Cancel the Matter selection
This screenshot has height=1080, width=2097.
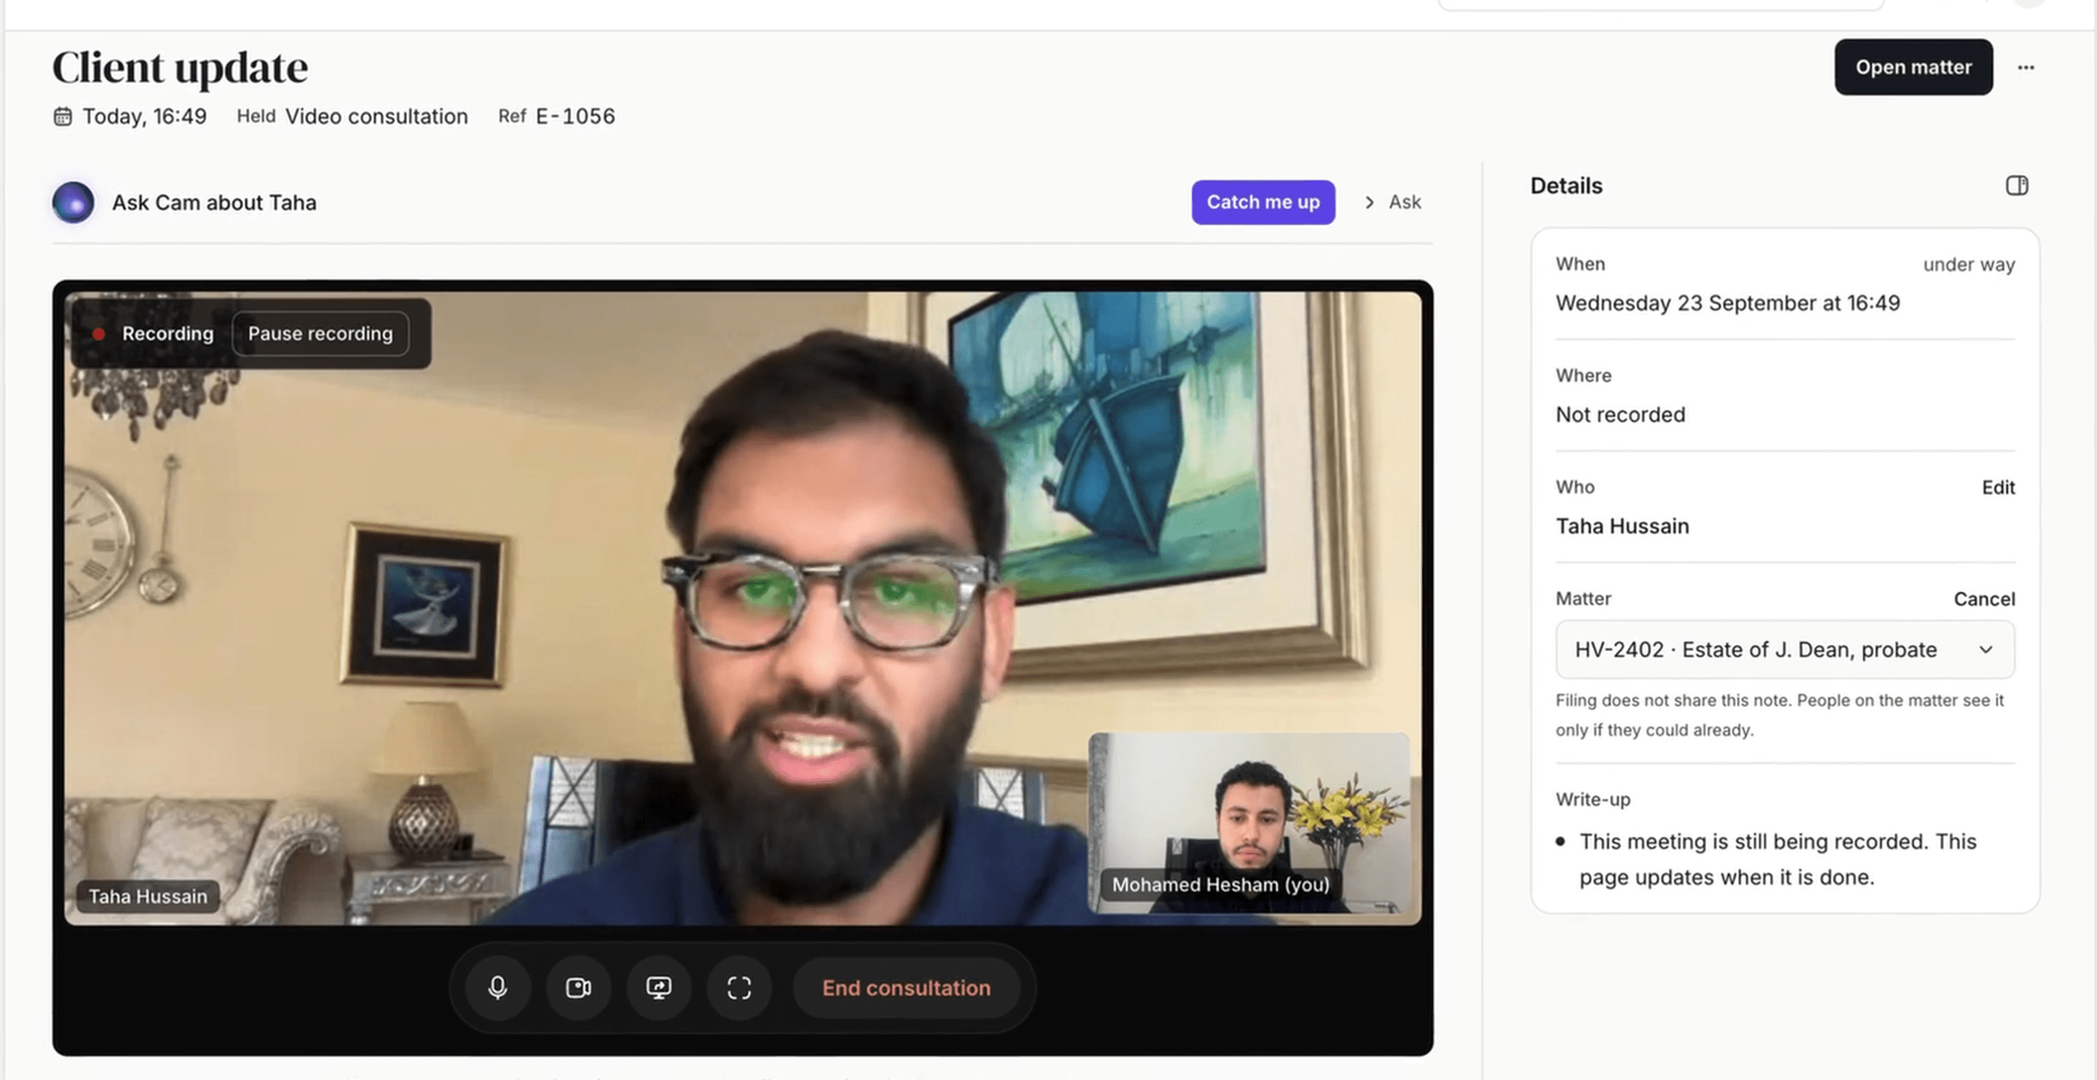[1984, 598]
